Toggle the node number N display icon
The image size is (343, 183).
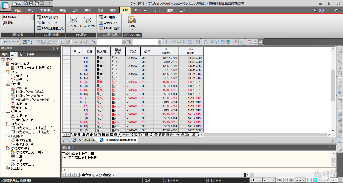[236, 42]
